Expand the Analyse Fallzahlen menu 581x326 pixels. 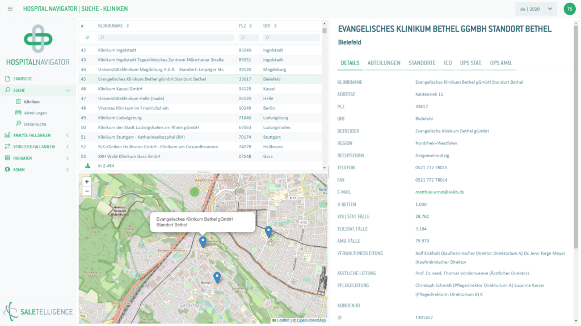pyautogui.click(x=68, y=135)
